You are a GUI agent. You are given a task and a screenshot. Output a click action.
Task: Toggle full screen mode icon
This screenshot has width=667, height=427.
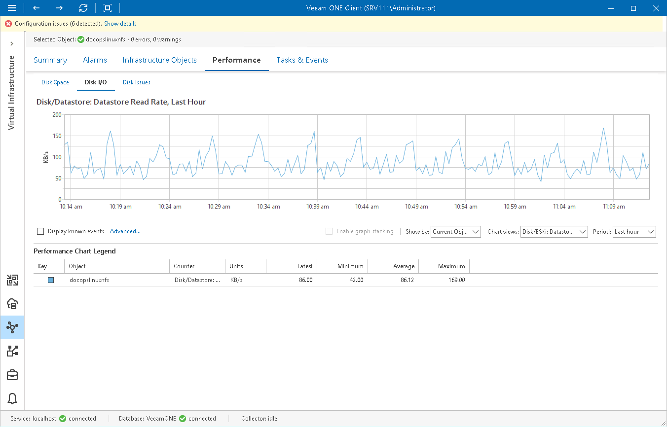point(108,8)
